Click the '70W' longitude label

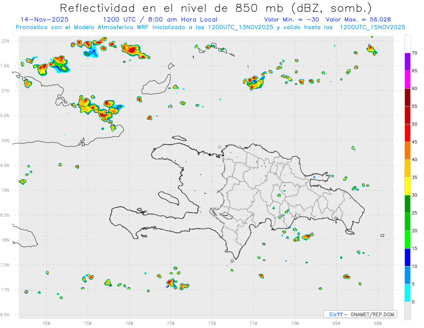[x=295, y=323]
